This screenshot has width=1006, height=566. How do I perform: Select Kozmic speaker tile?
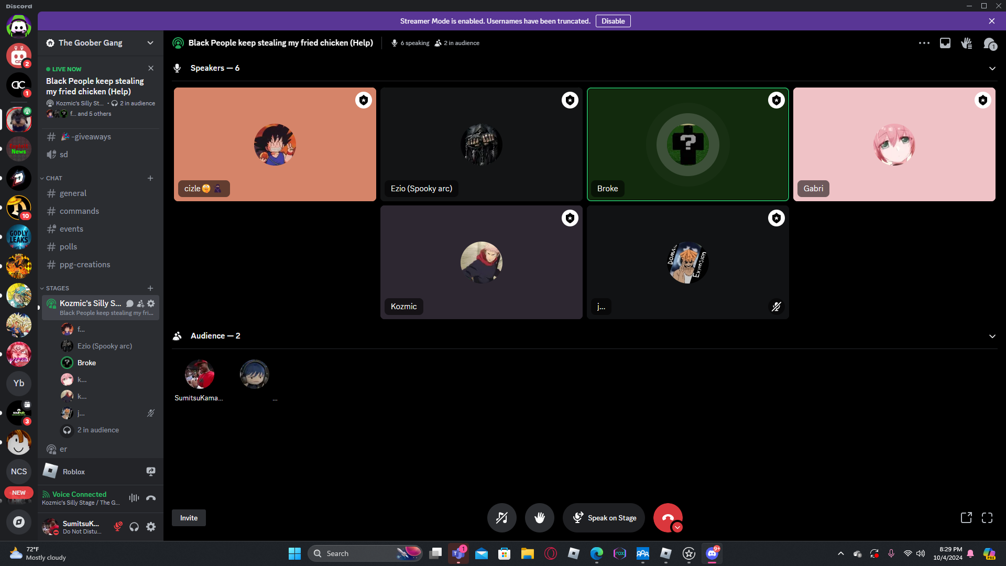pos(482,262)
